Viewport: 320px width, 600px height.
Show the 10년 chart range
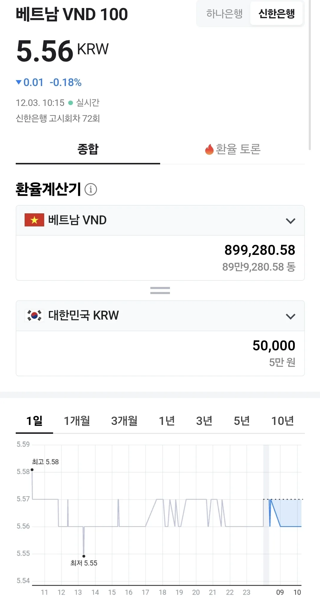coord(283,421)
